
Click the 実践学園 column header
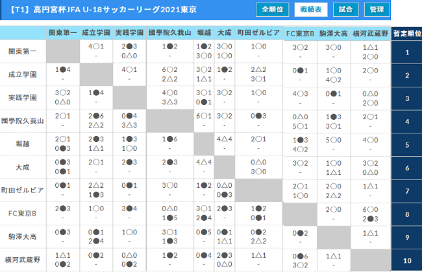pyautogui.click(x=129, y=33)
